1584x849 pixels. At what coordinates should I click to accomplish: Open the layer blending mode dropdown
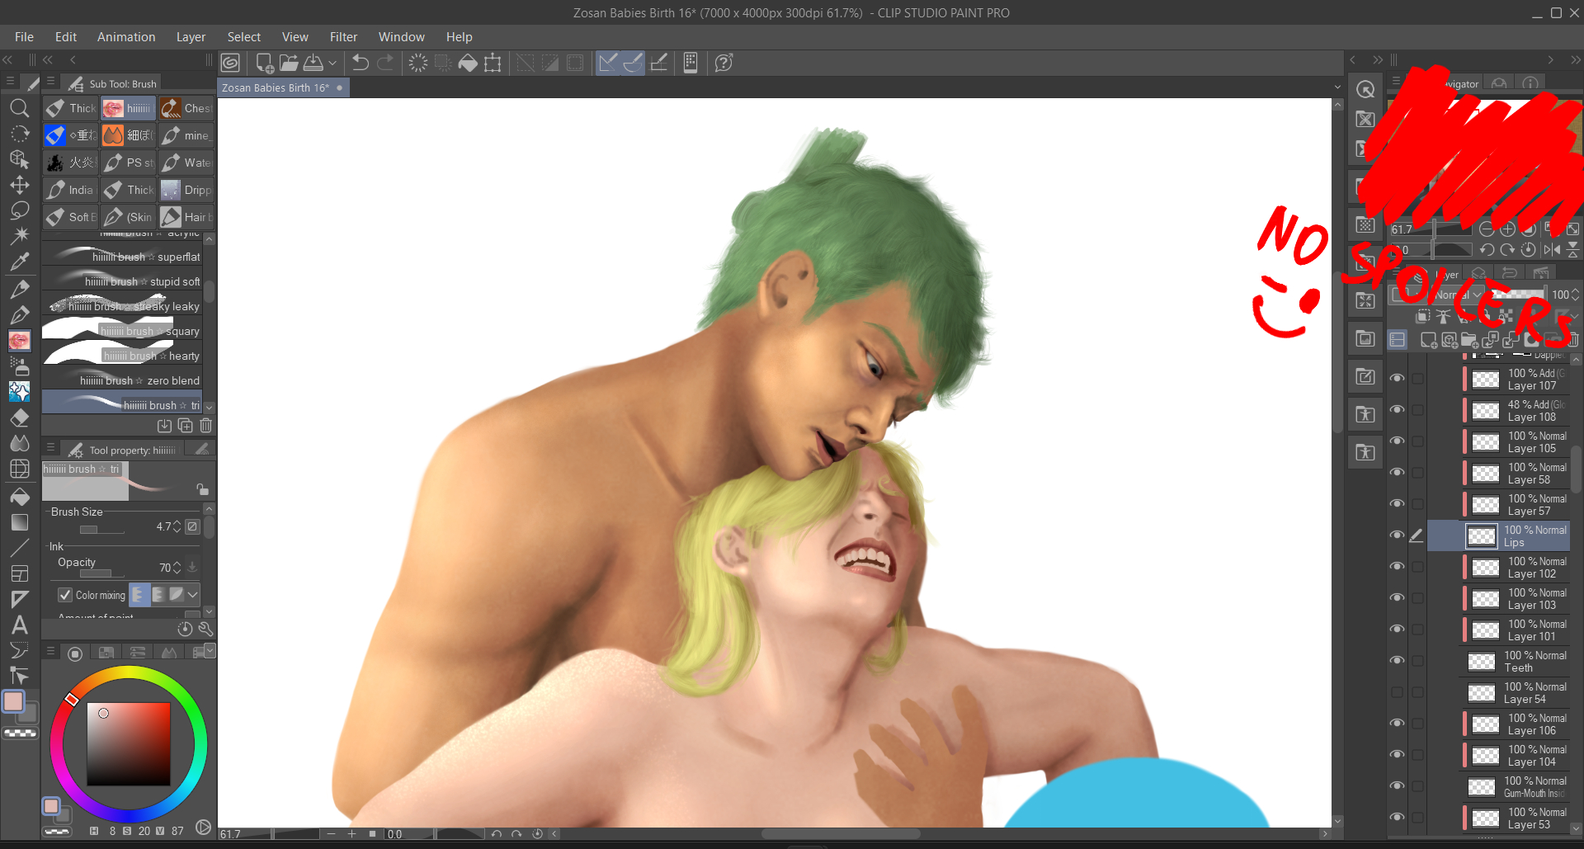click(x=1459, y=295)
